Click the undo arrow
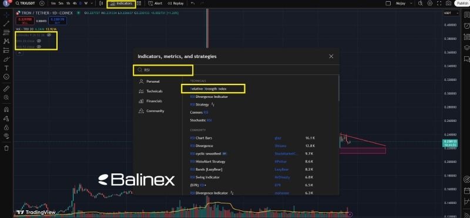470x218 pixels. [x=193, y=4]
